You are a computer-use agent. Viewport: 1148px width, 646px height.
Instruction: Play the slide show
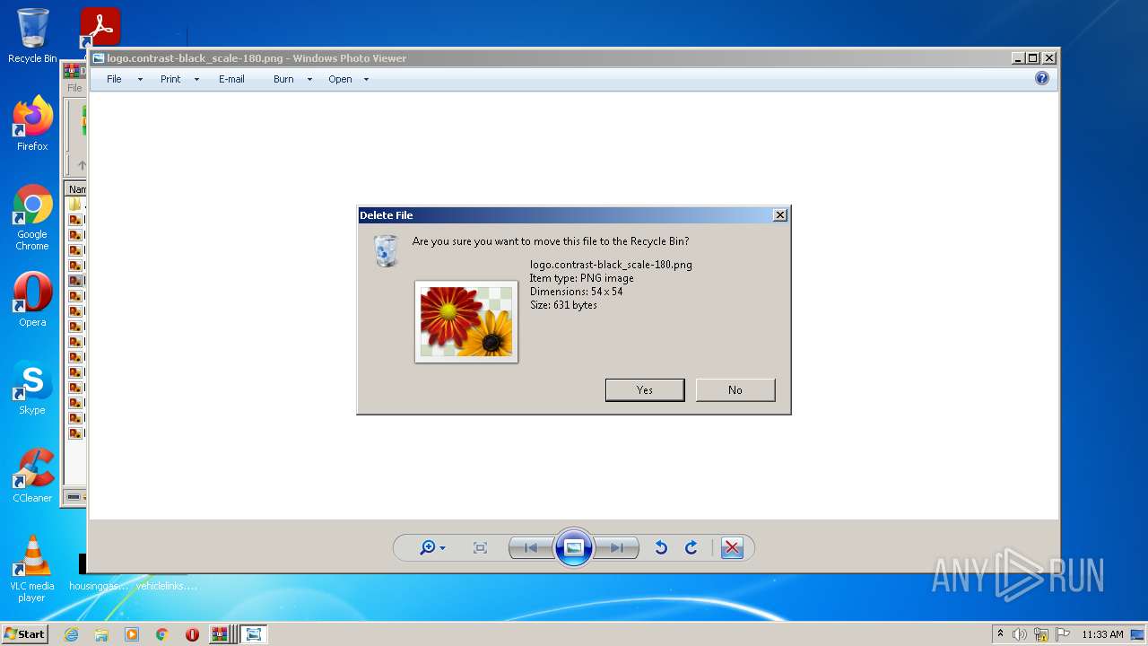[x=574, y=547]
